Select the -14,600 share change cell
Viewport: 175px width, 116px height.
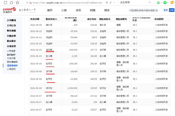[74, 72]
